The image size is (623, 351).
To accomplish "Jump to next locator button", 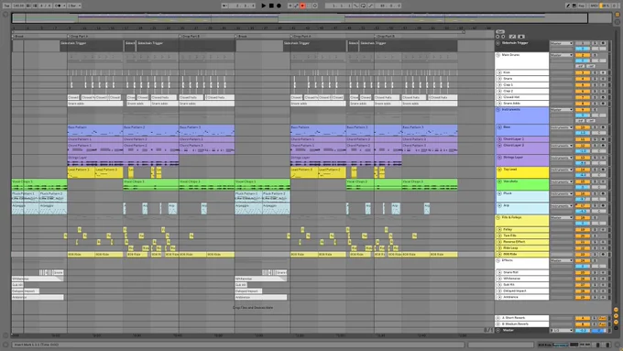I will tap(503, 36).
